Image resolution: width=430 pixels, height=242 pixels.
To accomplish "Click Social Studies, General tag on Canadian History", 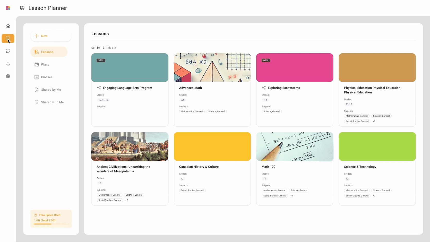I will (x=192, y=191).
